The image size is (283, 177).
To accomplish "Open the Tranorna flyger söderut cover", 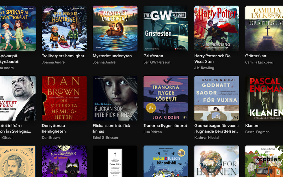I will [x=166, y=98].
